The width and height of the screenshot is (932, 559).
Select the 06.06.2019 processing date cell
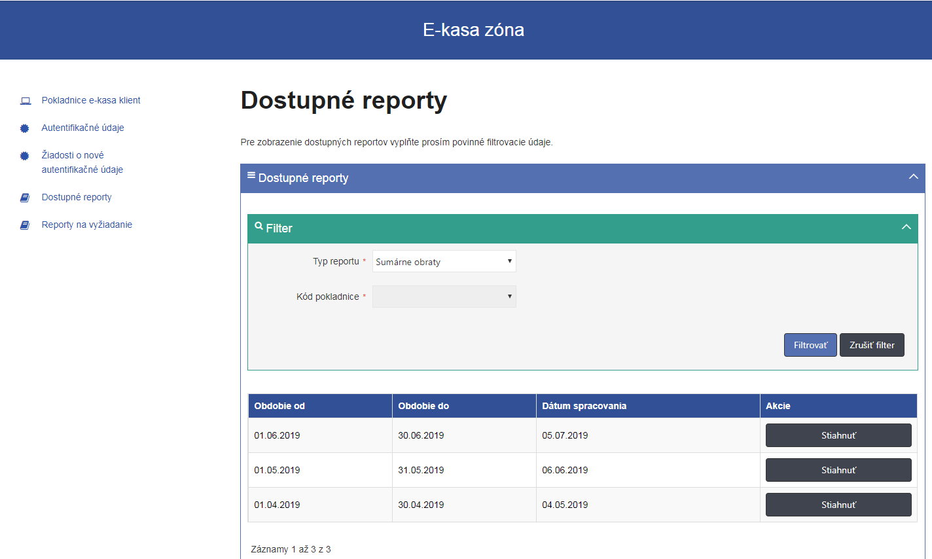648,470
